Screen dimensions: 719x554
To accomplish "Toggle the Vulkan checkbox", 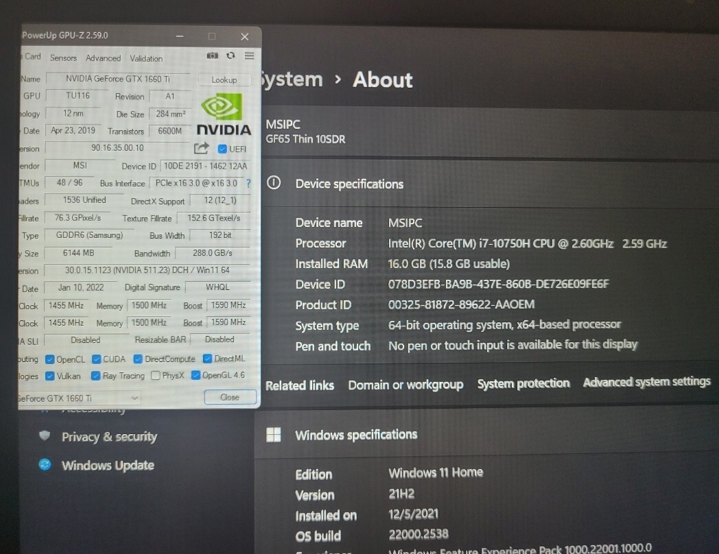I will coord(50,376).
